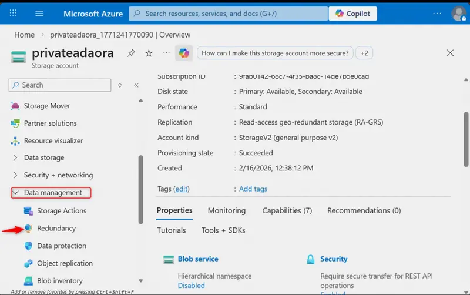Click sidebar scroll up arrow
Image resolution: width=470 pixels, height=295 pixels.
[x=140, y=100]
